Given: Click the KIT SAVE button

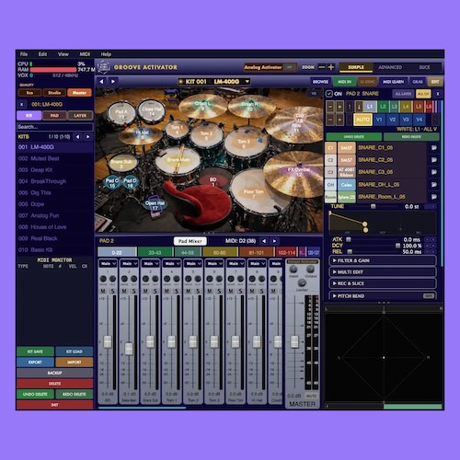Looking at the screenshot, I should click(35, 351).
